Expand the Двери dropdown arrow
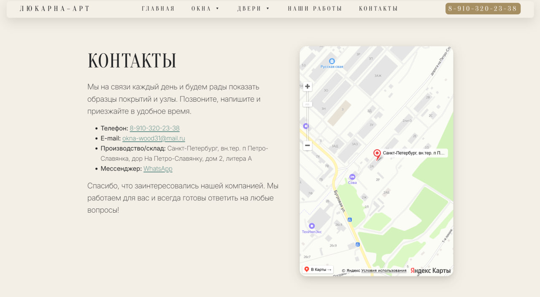540x297 pixels. click(268, 9)
